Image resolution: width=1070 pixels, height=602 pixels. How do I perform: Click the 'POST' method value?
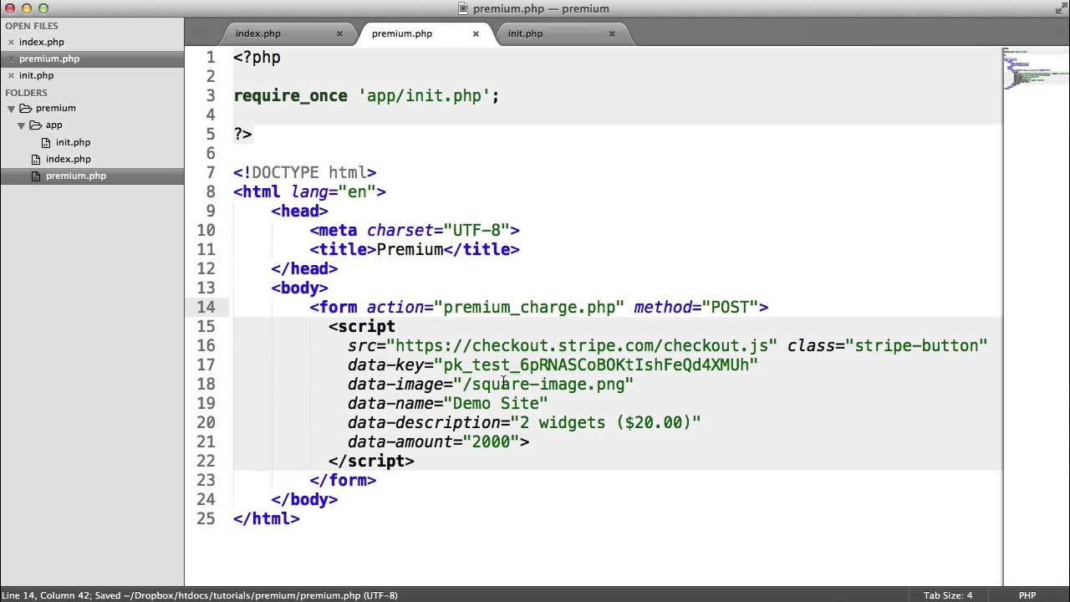[730, 307]
